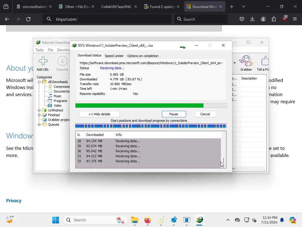
Task: Switch to the microsoftwindows browser tab
Action: click(35, 7)
